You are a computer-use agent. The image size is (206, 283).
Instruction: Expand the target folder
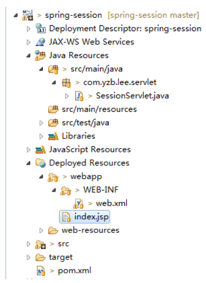(x=29, y=257)
